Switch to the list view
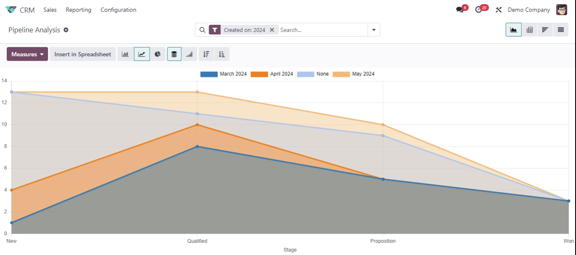This screenshot has width=576, height=255. [x=560, y=29]
